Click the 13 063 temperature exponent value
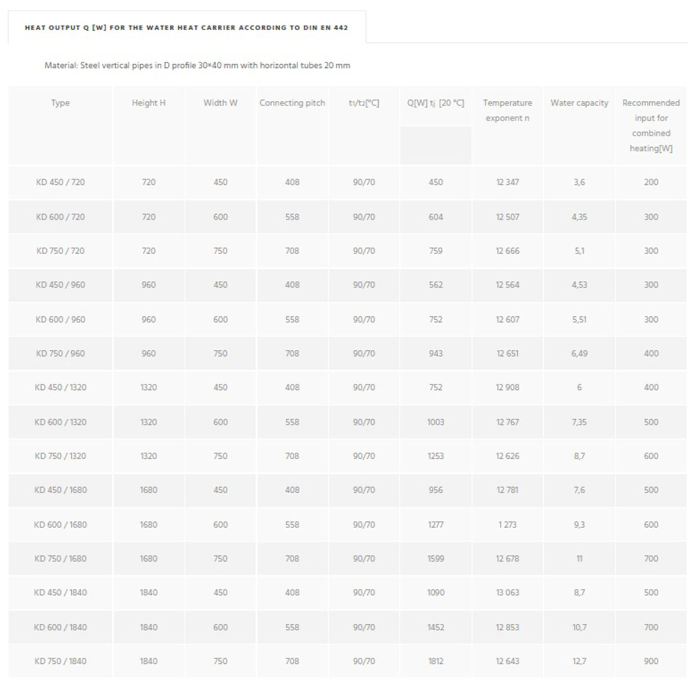Image resolution: width=695 pixels, height=695 pixels. tap(507, 592)
